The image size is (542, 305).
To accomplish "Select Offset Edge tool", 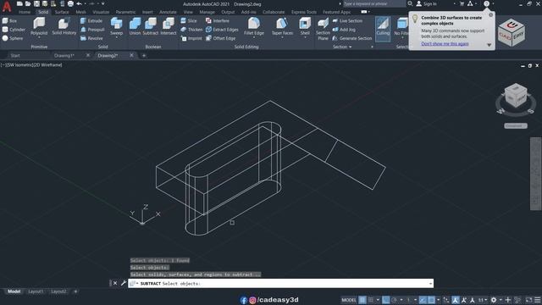I will click(220, 38).
